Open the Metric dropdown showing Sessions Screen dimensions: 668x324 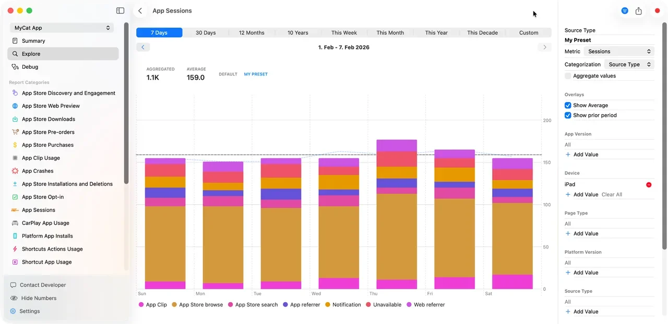pos(619,51)
